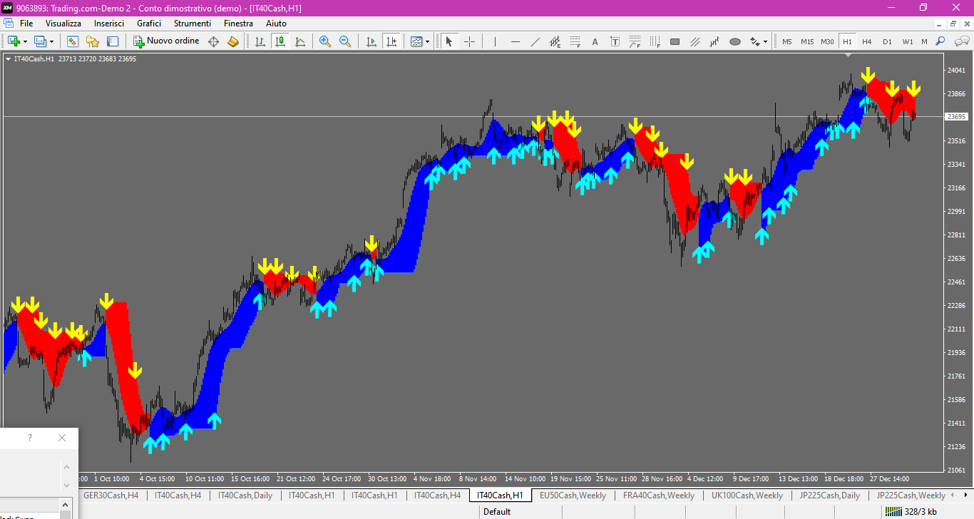Screen dimensions: 974x519
Task: Switch to FRA40Cash,Weekly chart tab
Action: tap(659, 495)
